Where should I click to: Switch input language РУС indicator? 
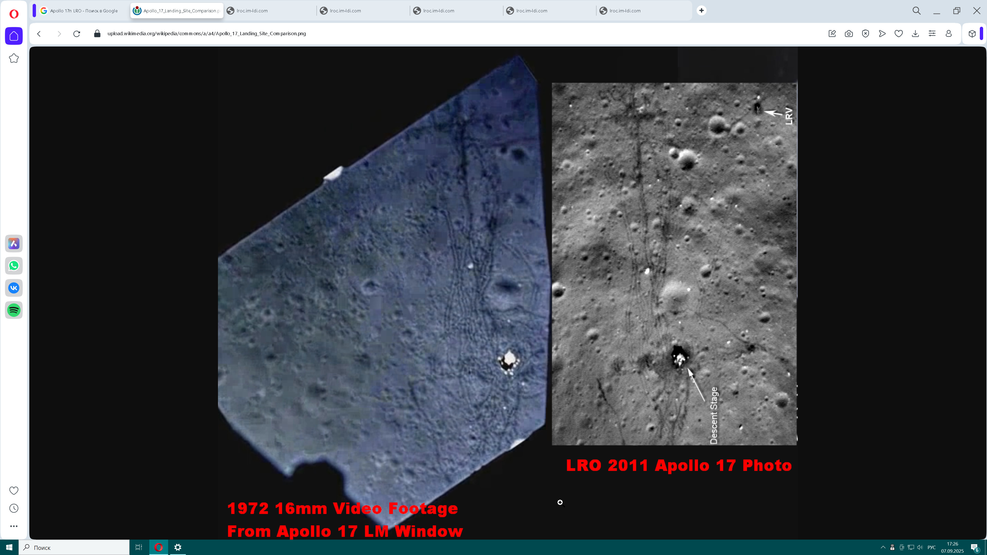[x=931, y=547]
